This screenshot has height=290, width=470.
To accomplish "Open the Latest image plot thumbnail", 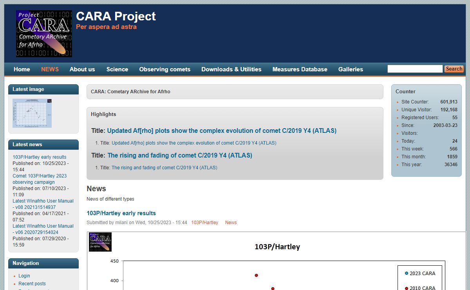I will point(32,113).
